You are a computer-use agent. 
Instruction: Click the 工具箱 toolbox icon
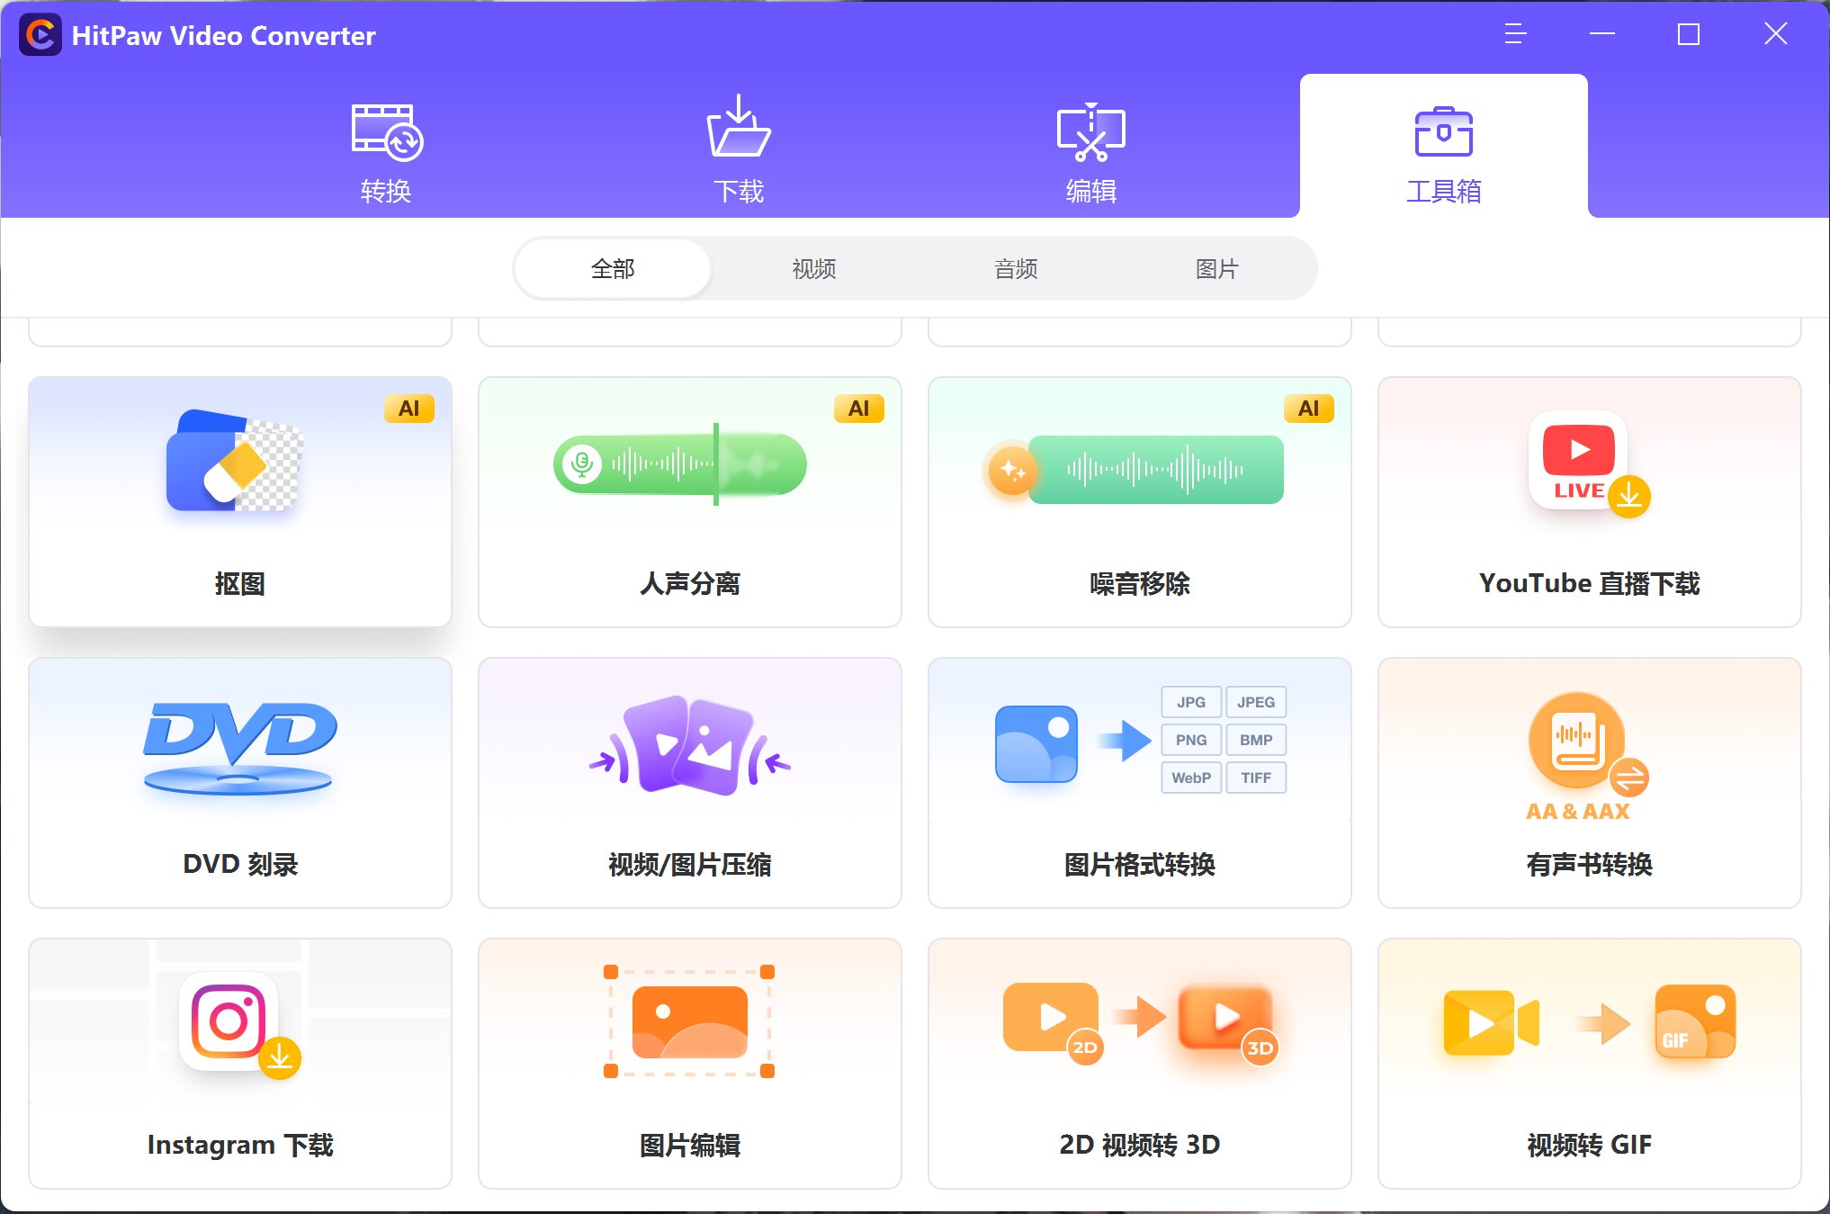point(1443,131)
